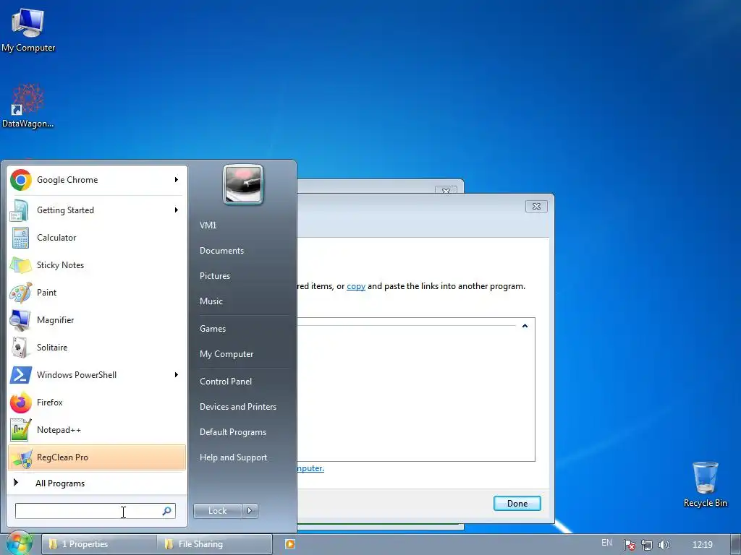
Task: Click the search magnifier icon
Action: click(167, 511)
